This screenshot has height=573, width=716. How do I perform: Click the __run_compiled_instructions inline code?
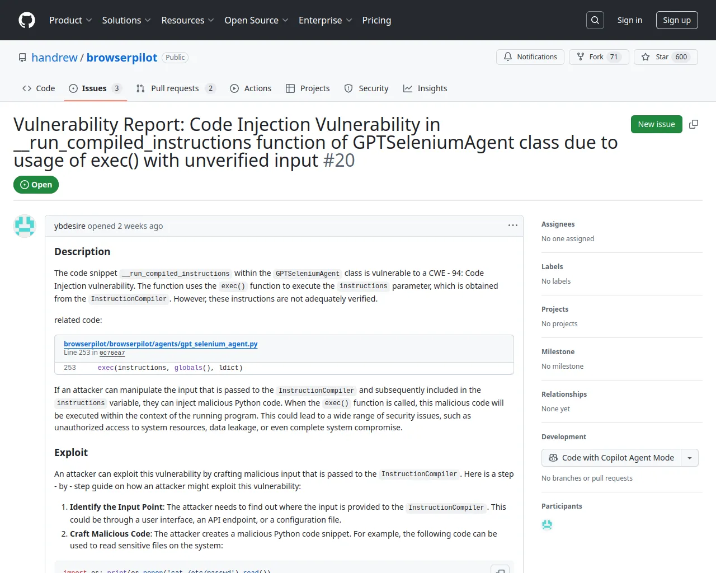pyautogui.click(x=176, y=274)
